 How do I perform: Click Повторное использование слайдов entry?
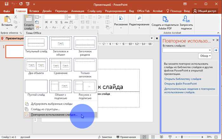(61, 115)
